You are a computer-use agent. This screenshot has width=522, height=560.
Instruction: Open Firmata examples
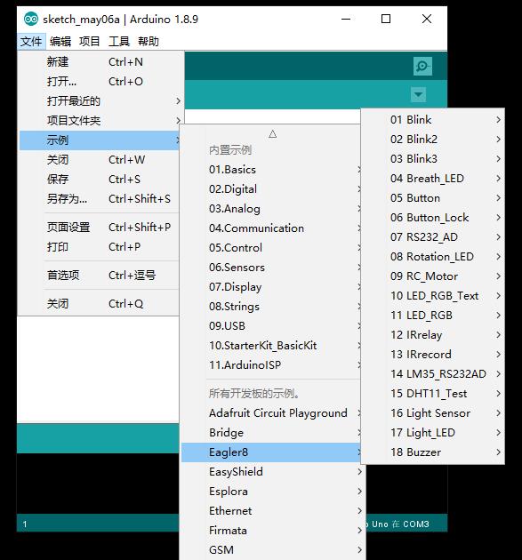pyautogui.click(x=271, y=531)
